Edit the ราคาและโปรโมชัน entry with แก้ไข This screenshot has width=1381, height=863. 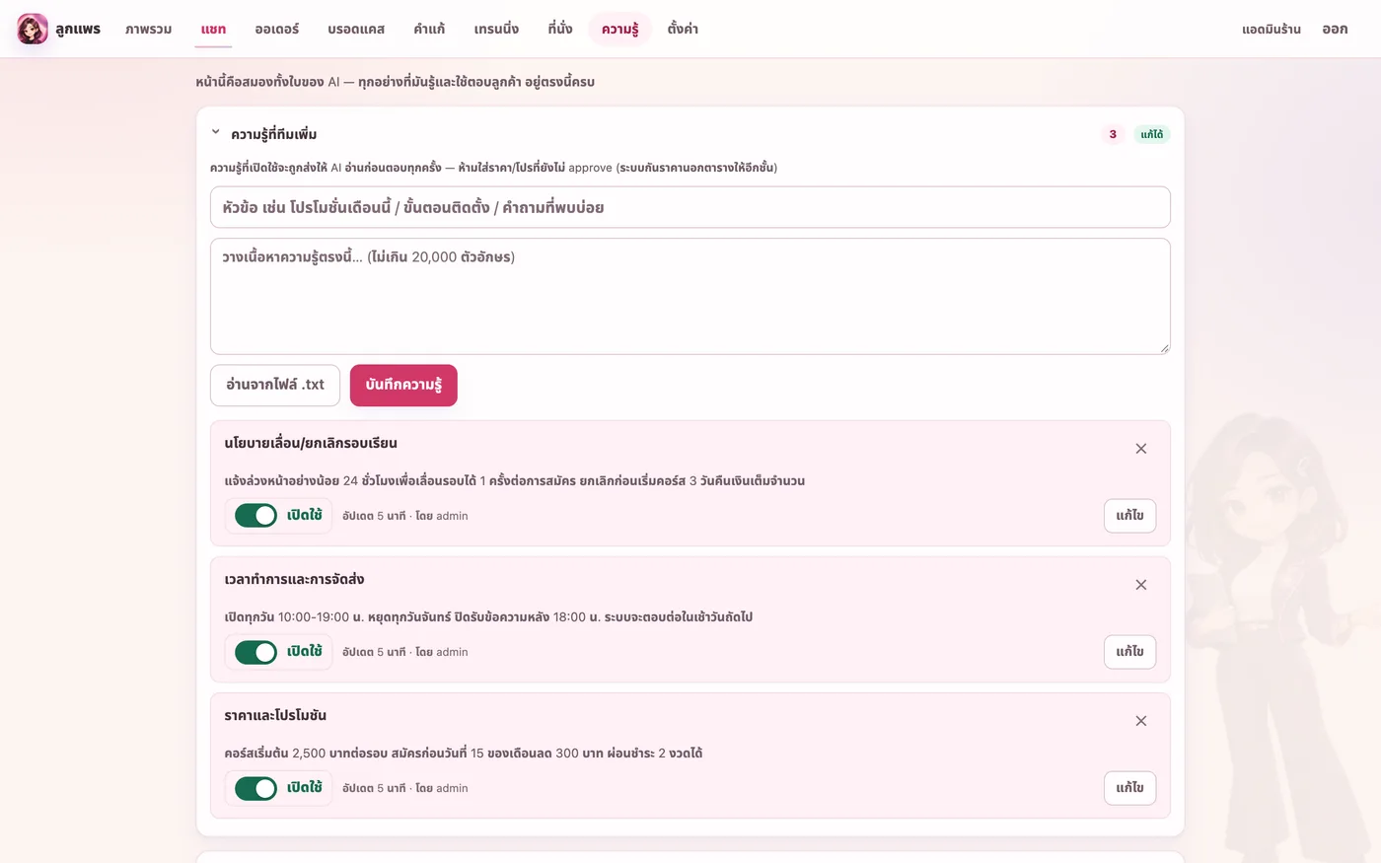point(1129,788)
